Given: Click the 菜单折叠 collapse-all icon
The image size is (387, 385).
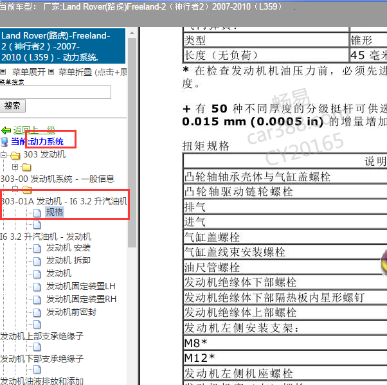Looking at the screenshot, I should [x=51, y=72].
